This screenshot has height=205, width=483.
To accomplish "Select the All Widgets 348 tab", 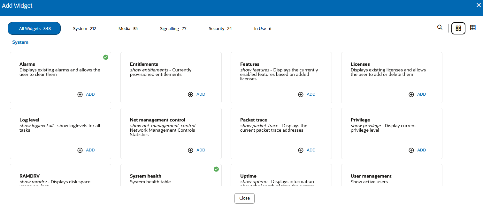I will (34, 28).
